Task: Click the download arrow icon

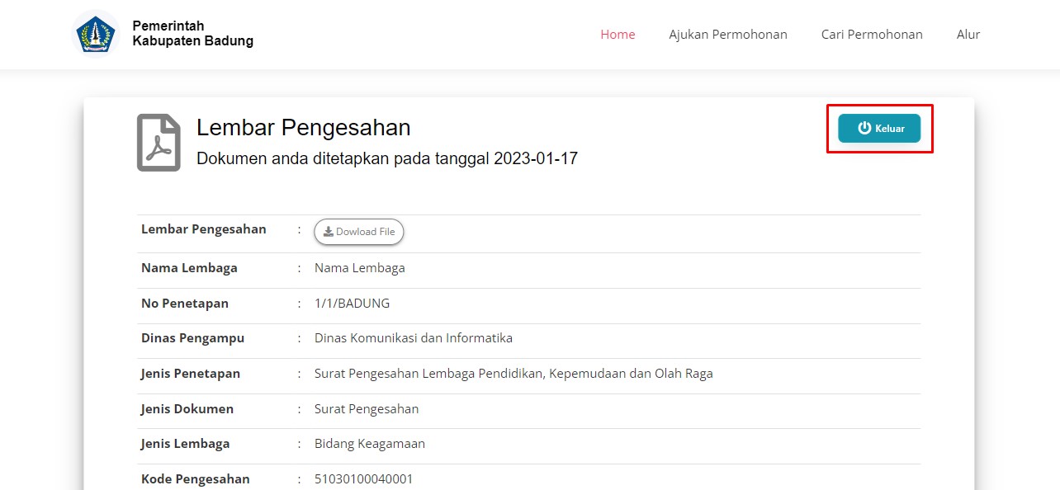Action: tap(328, 232)
